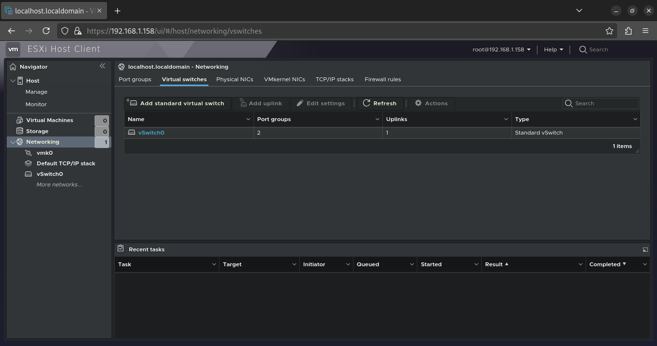This screenshot has height=346, width=657.
Task: Refresh the virtual switches list
Action: [380, 103]
